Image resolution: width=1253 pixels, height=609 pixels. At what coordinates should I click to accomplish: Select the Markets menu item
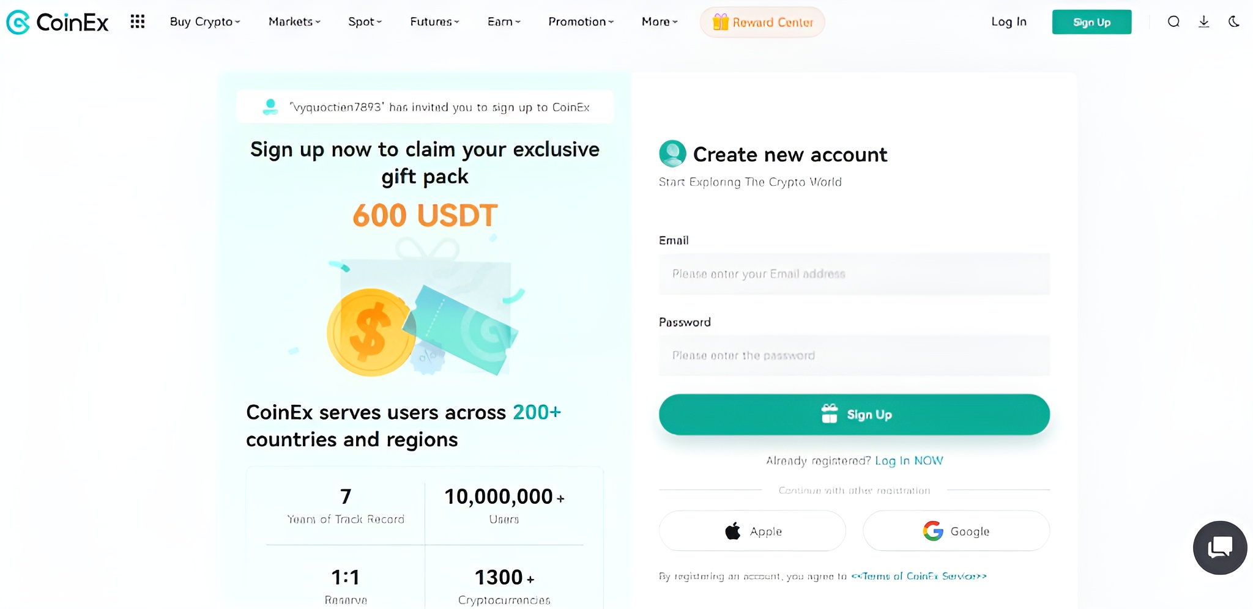tap(292, 21)
